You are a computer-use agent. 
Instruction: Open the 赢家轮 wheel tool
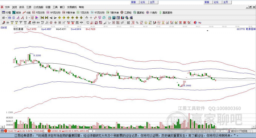pyautogui.click(x=139, y=13)
